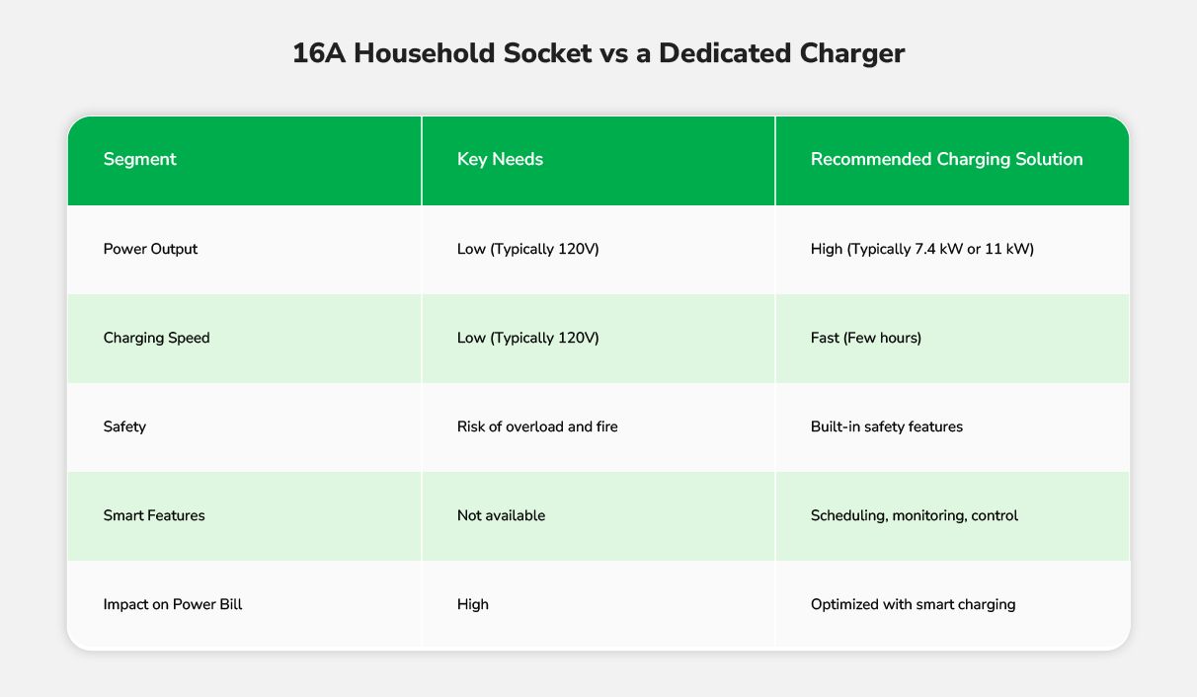Click the page title '16A Household Socket vs a Dedicated Charger'
The height and width of the screenshot is (697, 1197).
click(x=598, y=53)
